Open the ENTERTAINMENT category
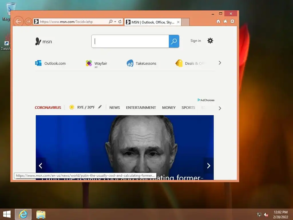This screenshot has height=220, width=293. (x=141, y=108)
